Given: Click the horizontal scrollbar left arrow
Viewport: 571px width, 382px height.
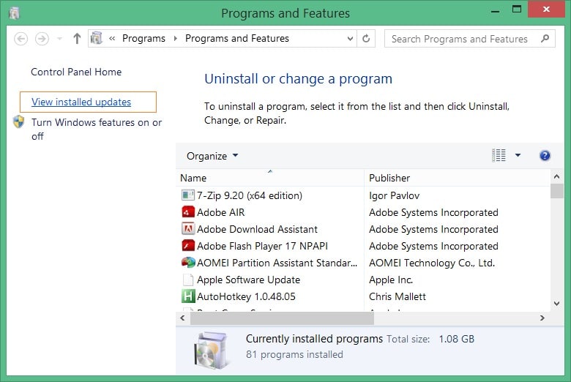Looking at the screenshot, I should [183, 318].
